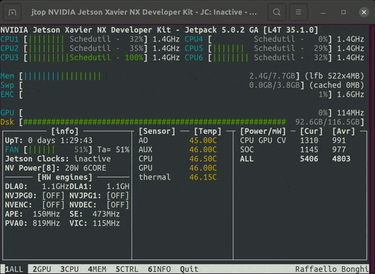Click the AO sensor 45.00C temperature
Viewport: 375px width, 274px height.
coord(203,141)
